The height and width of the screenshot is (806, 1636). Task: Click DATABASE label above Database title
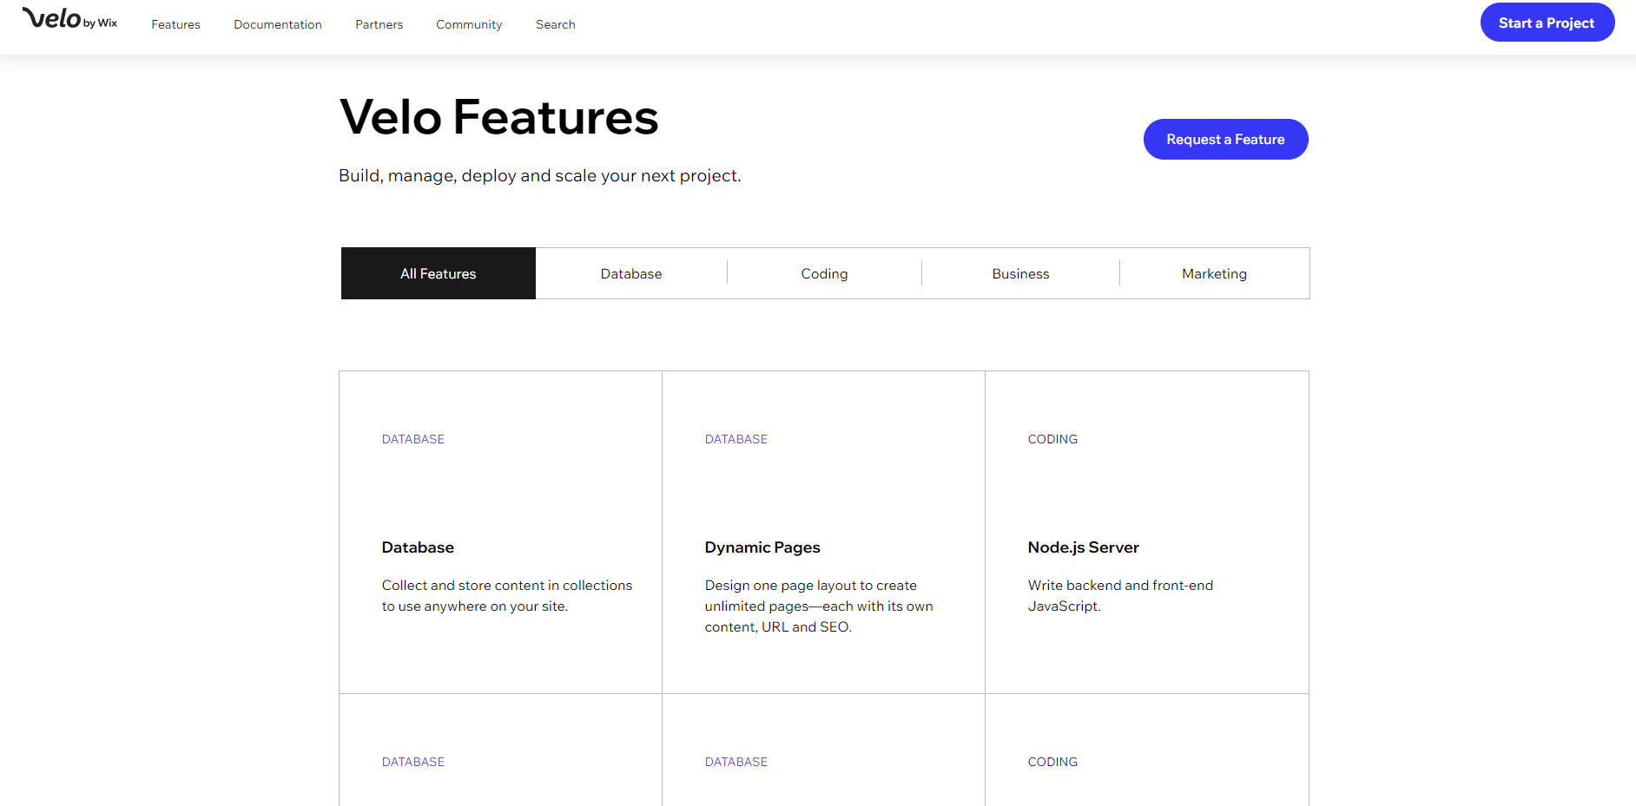click(x=413, y=439)
